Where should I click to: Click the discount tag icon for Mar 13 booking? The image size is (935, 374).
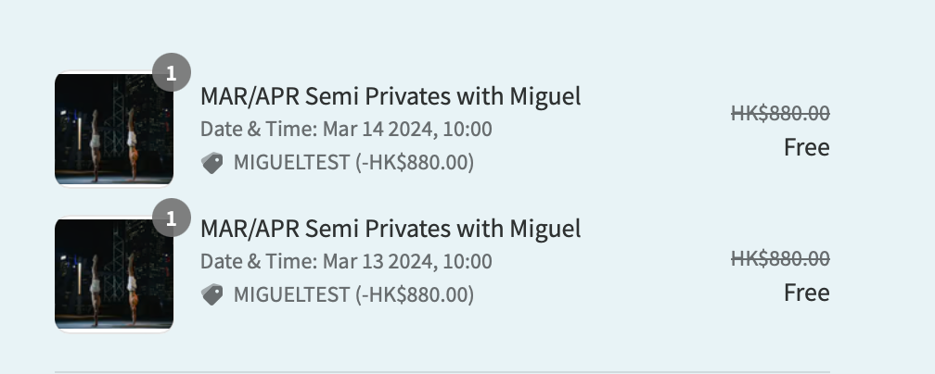tap(212, 295)
